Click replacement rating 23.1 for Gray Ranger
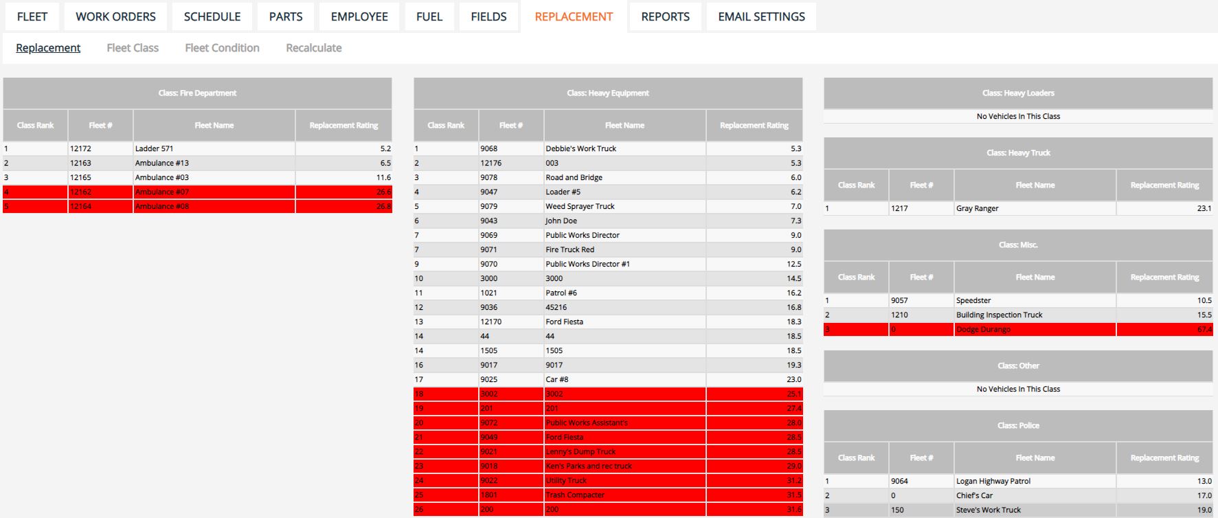 pyautogui.click(x=1204, y=208)
